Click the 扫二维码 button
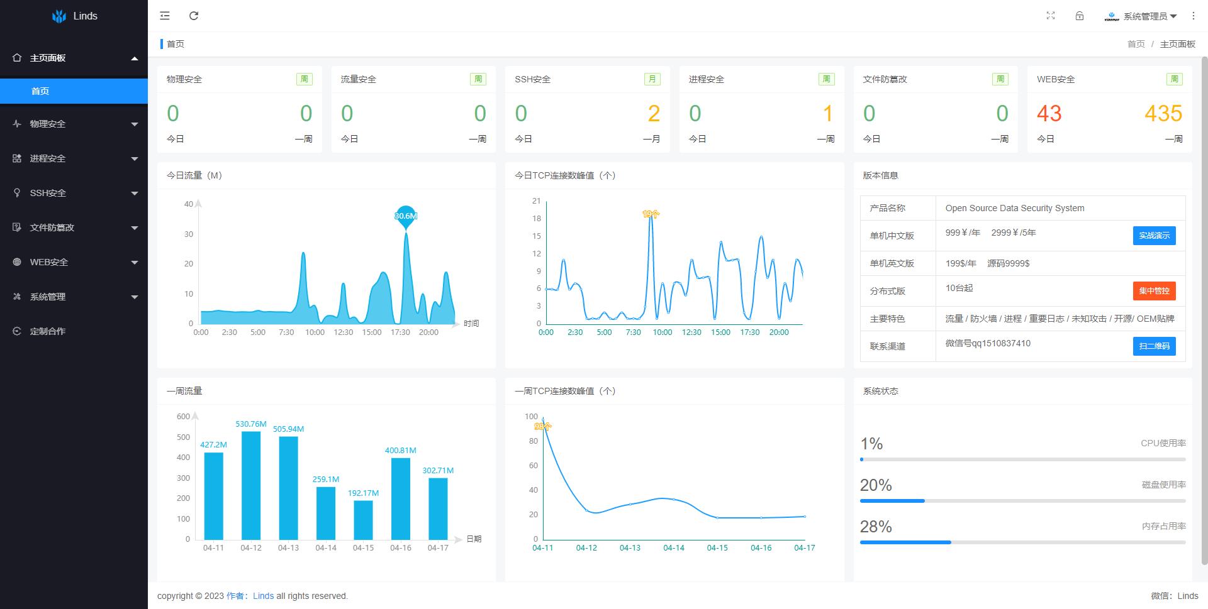 pos(1154,346)
